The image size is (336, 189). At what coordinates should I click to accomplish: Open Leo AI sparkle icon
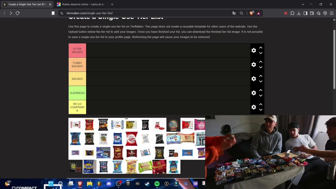(x=318, y=13)
